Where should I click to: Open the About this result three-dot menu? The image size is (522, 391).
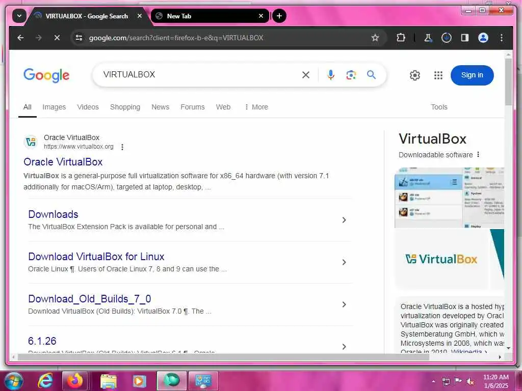tap(122, 147)
